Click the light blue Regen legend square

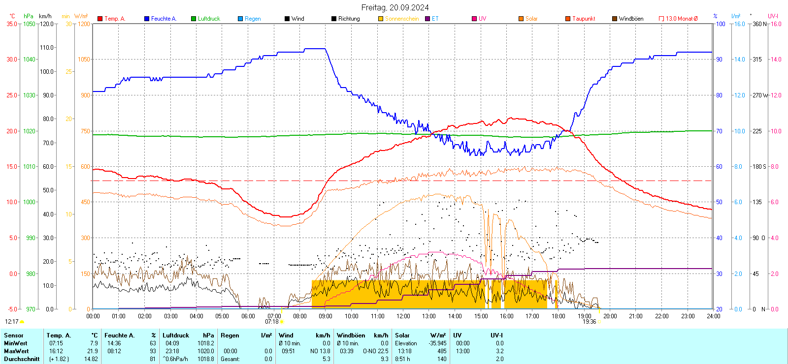tap(240, 19)
